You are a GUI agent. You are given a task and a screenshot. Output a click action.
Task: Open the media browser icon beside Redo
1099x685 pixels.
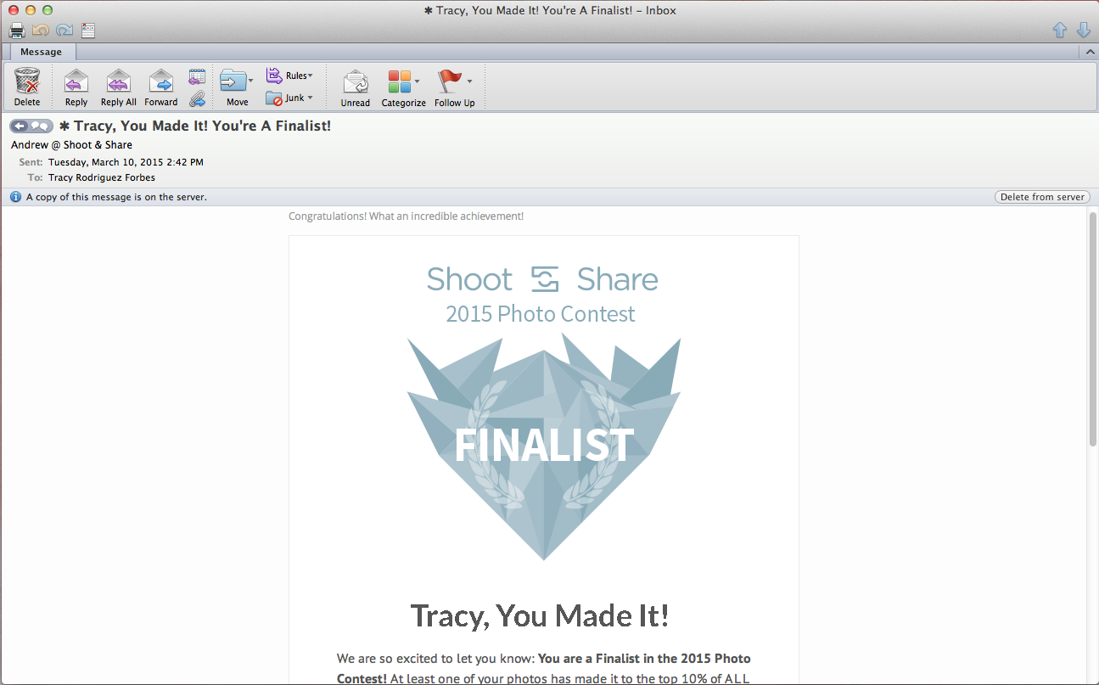88,31
